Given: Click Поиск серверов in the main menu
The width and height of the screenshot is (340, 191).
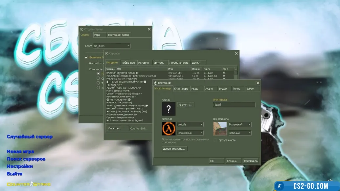Looking at the screenshot, I should [x=26, y=159].
